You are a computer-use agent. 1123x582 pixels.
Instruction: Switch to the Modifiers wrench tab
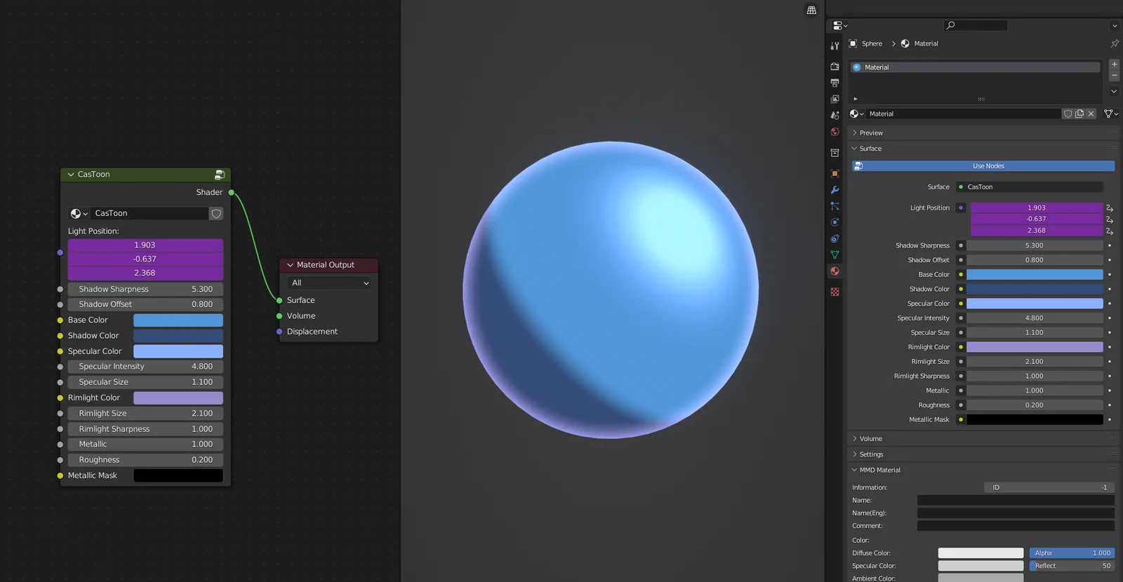(x=835, y=190)
